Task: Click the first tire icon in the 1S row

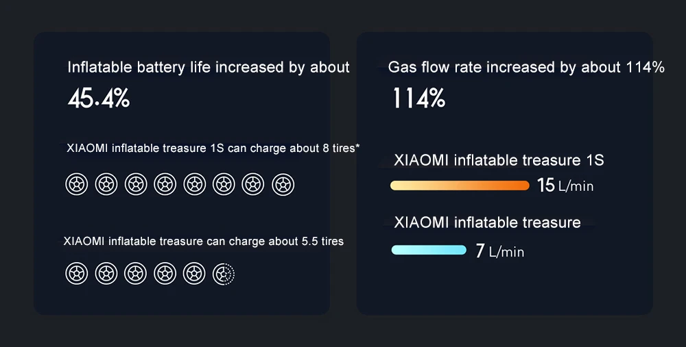Action: 77,184
